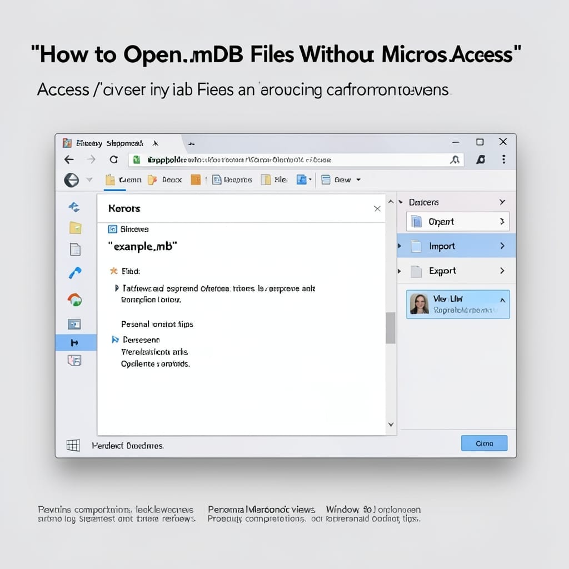The image size is (569, 569).
Task: Click the pink tag sidebar icon
Action: [74, 360]
